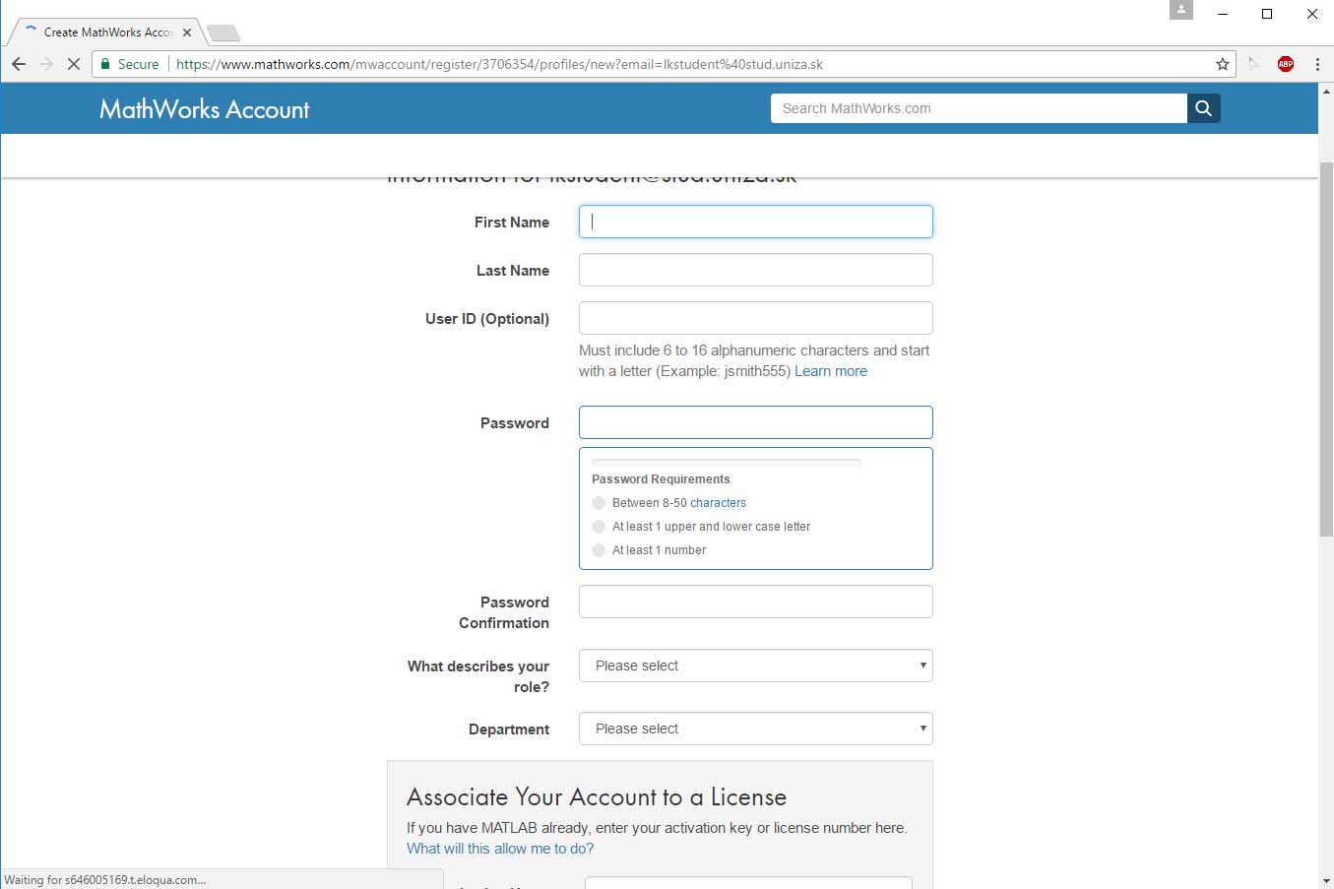Click the scrollbar down arrow
This screenshot has width=1334, height=889.
[1326, 880]
